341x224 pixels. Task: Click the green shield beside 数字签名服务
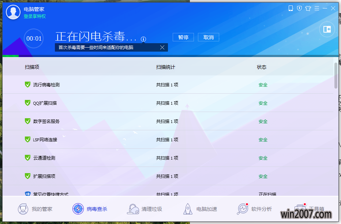[27, 121]
